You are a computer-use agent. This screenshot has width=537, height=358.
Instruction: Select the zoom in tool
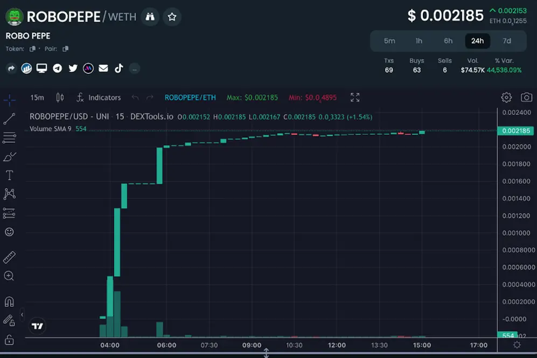9,276
